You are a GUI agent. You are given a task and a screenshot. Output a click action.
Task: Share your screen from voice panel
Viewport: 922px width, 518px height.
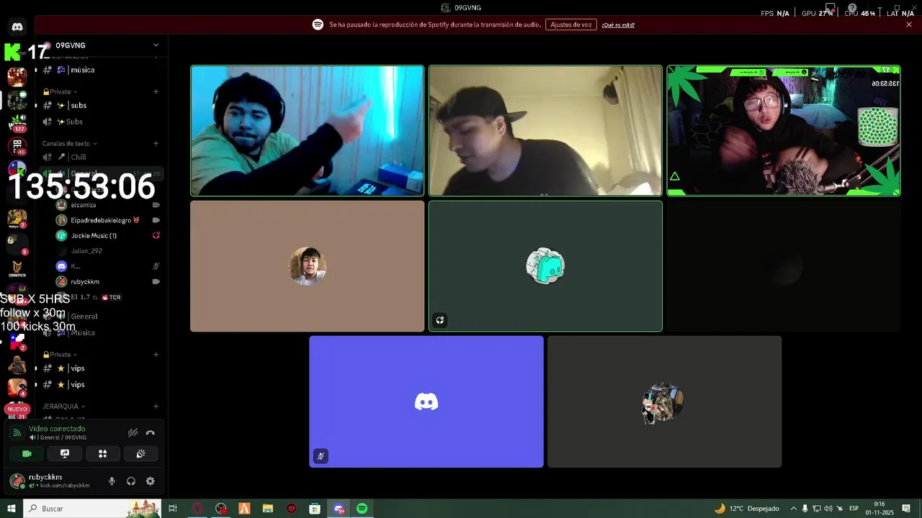[x=65, y=454]
